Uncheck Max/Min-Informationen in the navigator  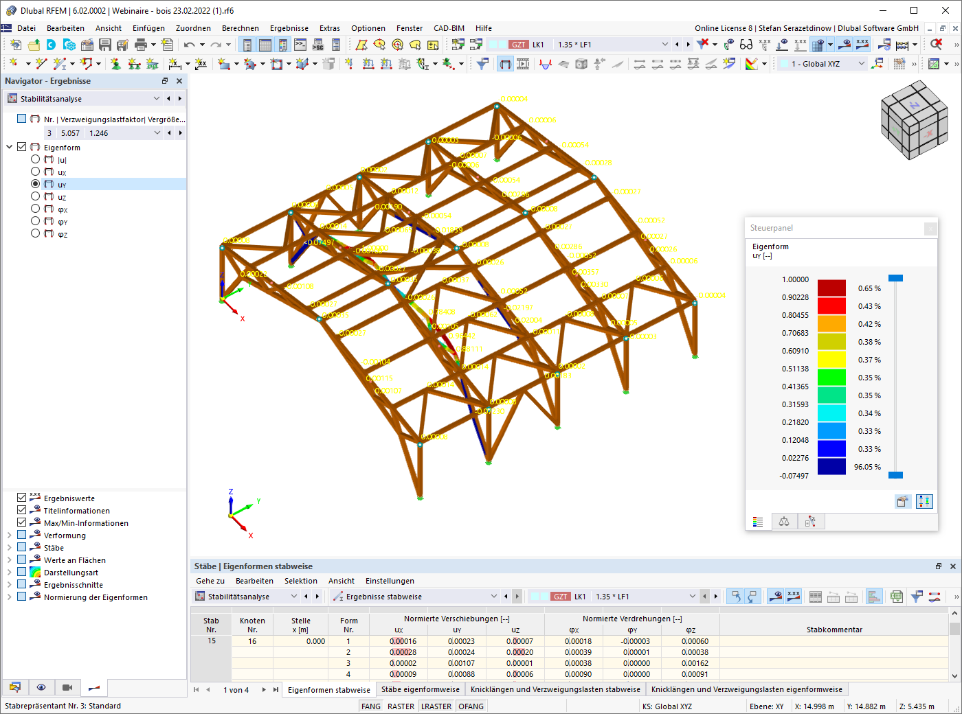[x=23, y=522]
